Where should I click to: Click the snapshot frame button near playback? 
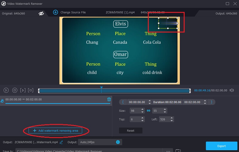tap(30, 90)
